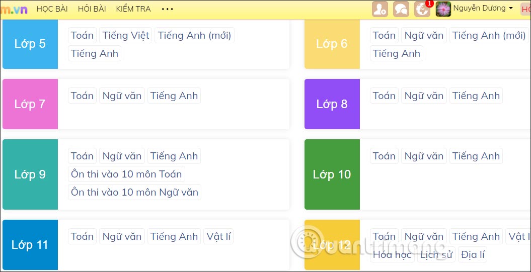Open Ngữ văn for Lớp 10
The width and height of the screenshot is (531, 272).
coord(424,156)
